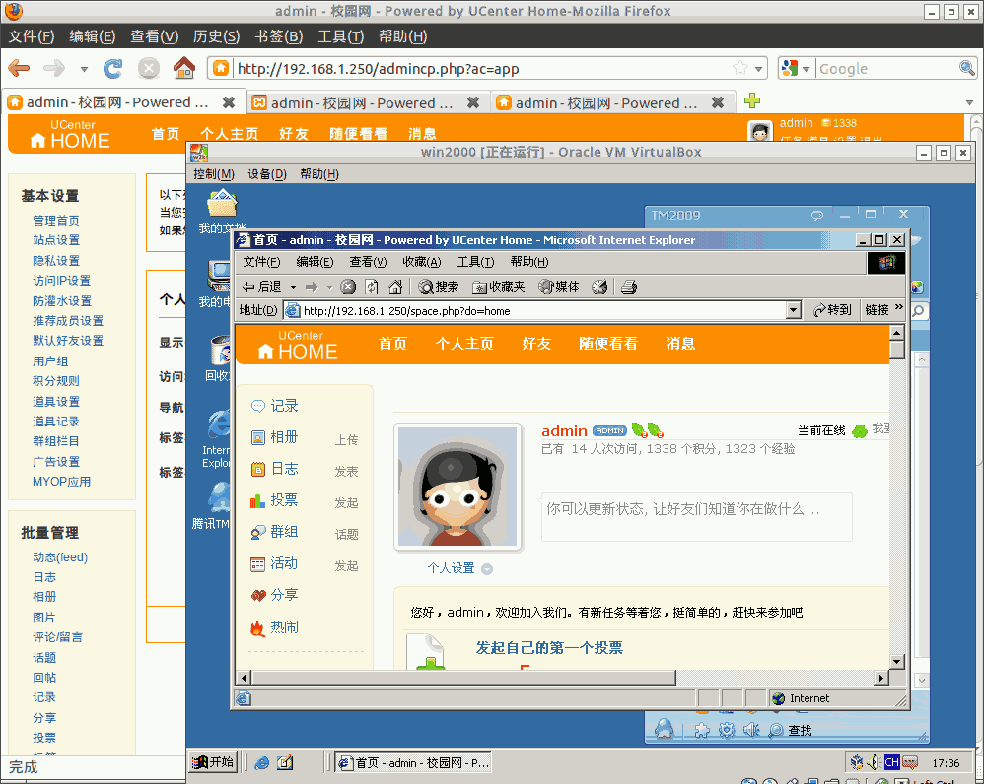Screen dimensions: 984x784
Task: Open Firefox's list-all-tabs dropdown arrow
Action: (969, 102)
